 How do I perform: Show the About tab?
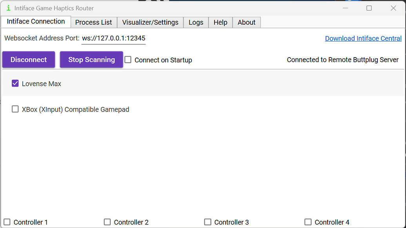[x=246, y=22]
